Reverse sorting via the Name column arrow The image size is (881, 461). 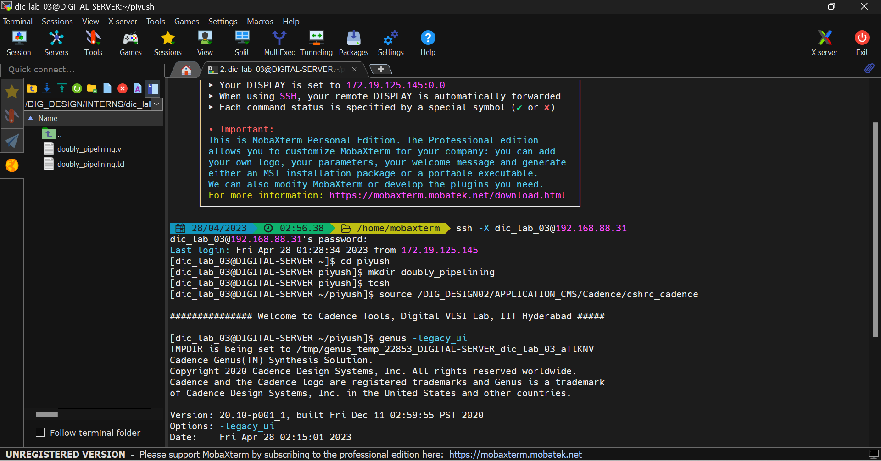31,118
